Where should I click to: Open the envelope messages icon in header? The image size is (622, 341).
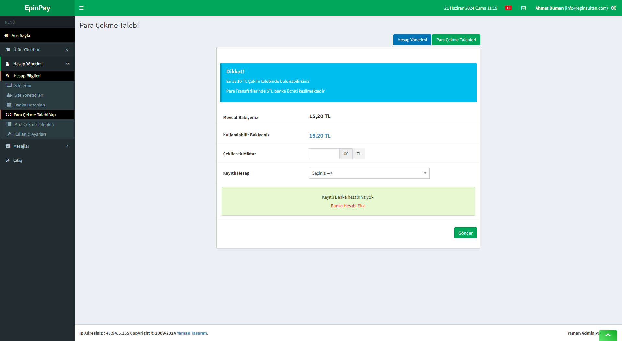tap(523, 8)
